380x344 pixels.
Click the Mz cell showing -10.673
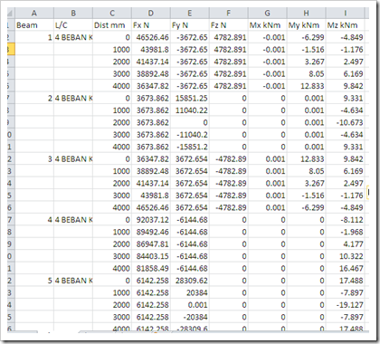coord(345,122)
